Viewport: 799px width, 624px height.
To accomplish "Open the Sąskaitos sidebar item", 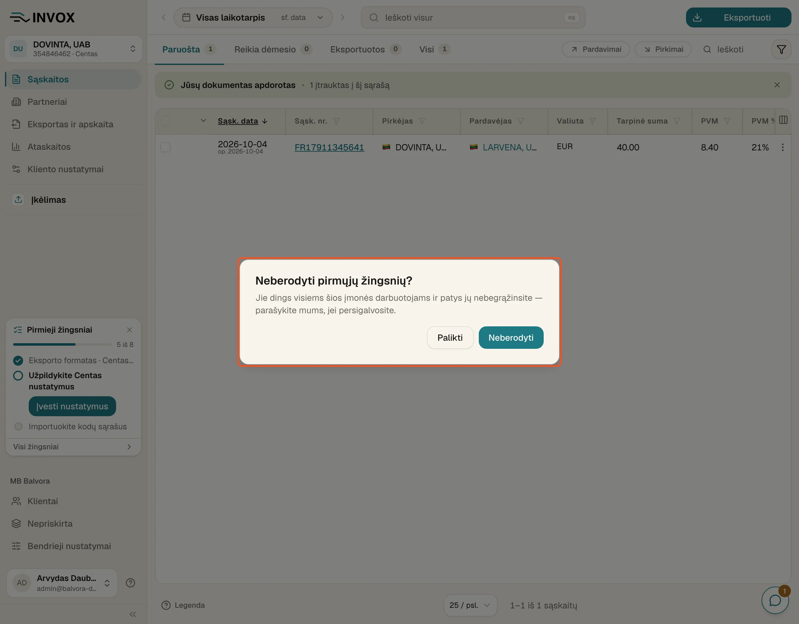I will [x=73, y=79].
